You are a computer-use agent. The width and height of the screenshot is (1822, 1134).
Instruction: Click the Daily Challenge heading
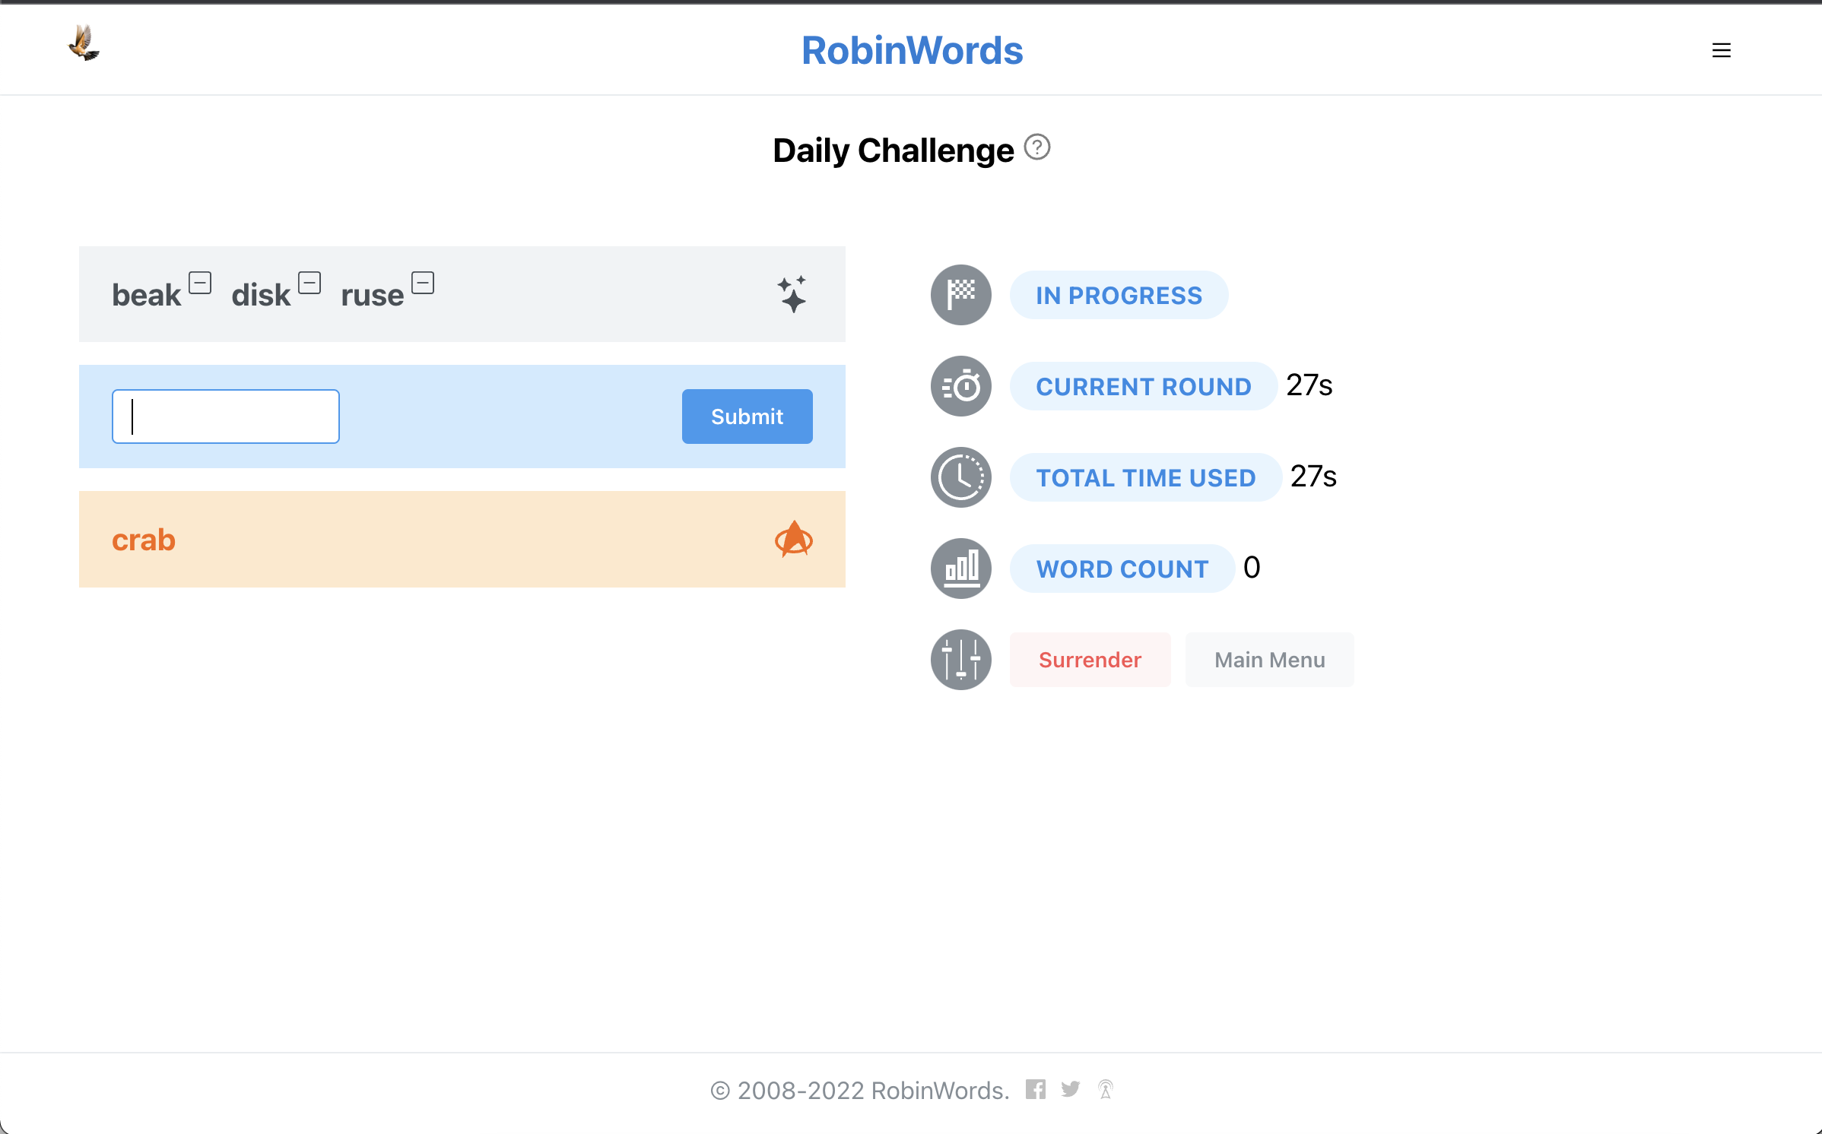(x=893, y=150)
